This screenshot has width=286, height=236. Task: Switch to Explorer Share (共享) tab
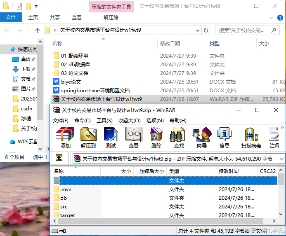[x=55, y=17]
